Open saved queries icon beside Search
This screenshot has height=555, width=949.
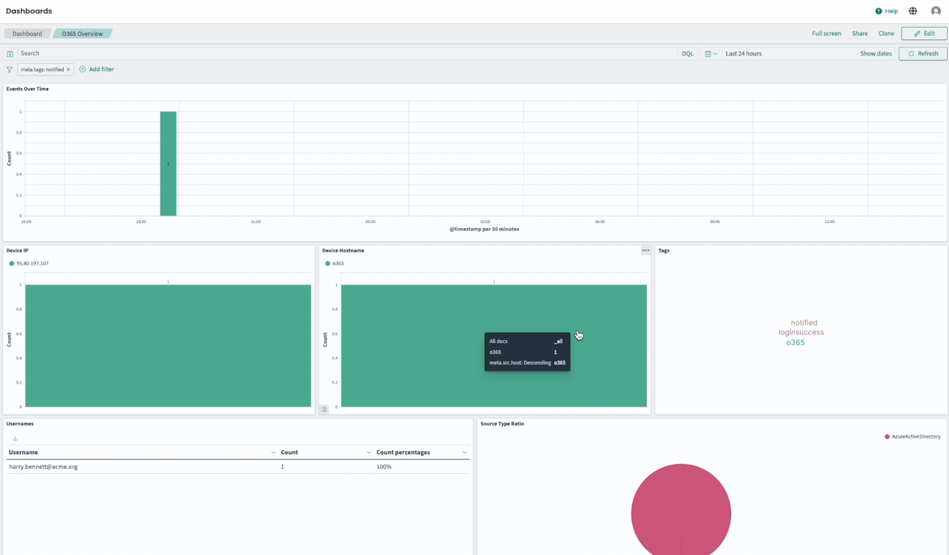click(10, 54)
